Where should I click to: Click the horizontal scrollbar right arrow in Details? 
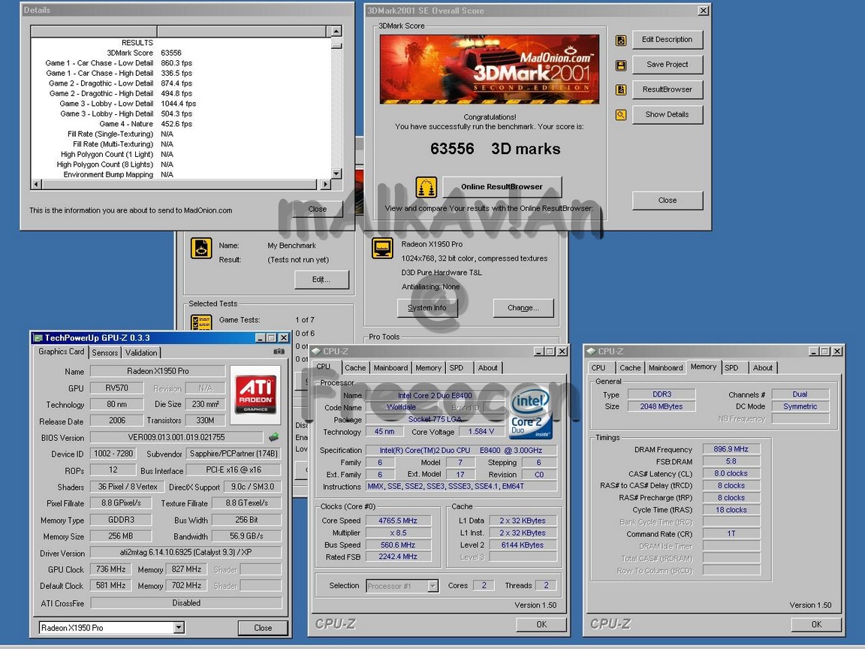coord(324,184)
